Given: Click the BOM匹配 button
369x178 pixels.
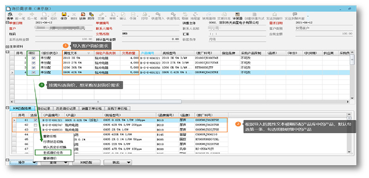Looking at the screenshot, I should click(x=86, y=162).
